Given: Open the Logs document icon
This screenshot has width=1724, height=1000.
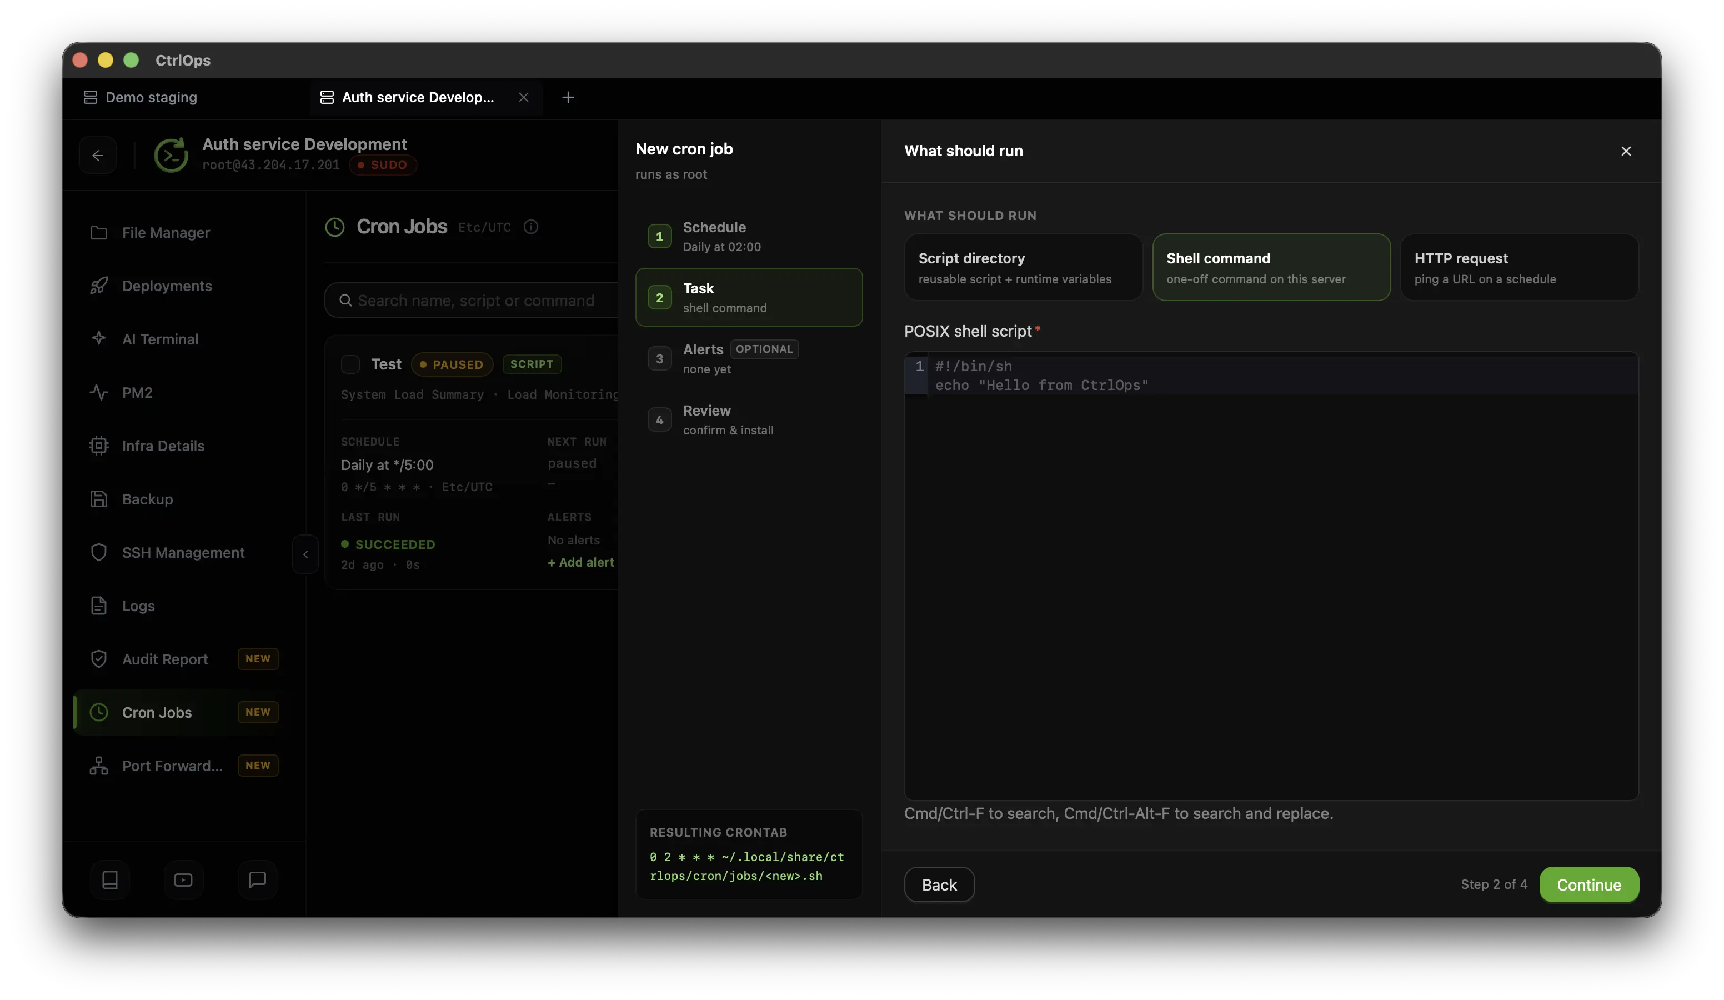Looking at the screenshot, I should (x=98, y=606).
